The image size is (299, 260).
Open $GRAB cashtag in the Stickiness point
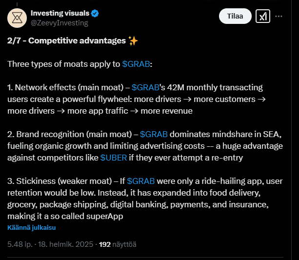click(x=141, y=181)
